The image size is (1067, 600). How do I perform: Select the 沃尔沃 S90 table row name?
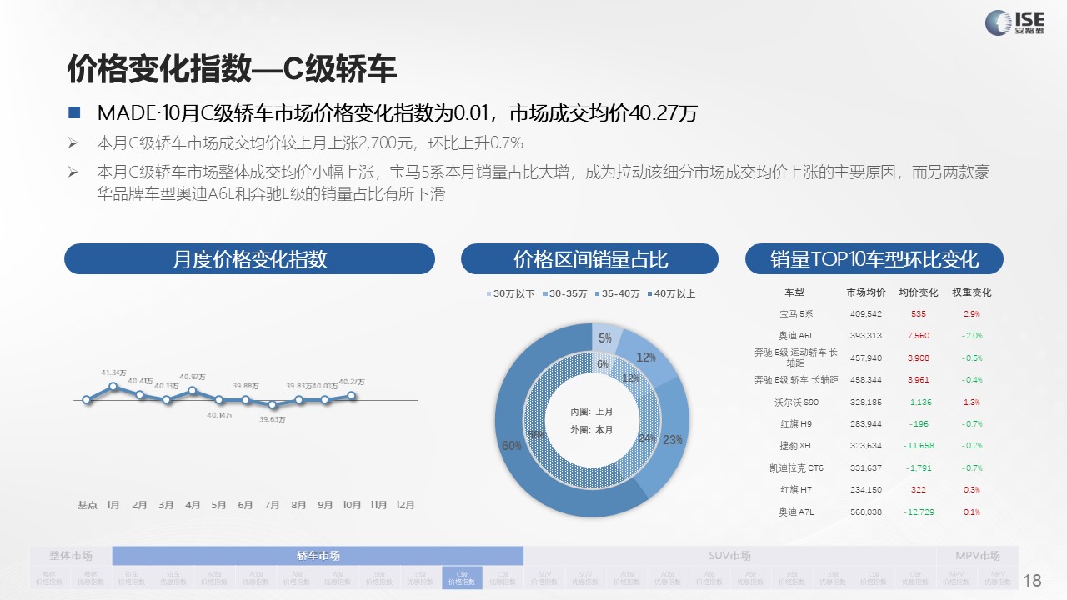point(795,402)
